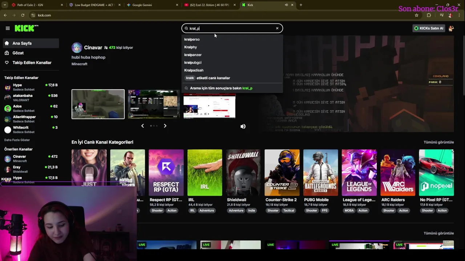Image resolution: width=465 pixels, height=261 pixels.
Task: View all top live channel categories
Action: pos(438,142)
